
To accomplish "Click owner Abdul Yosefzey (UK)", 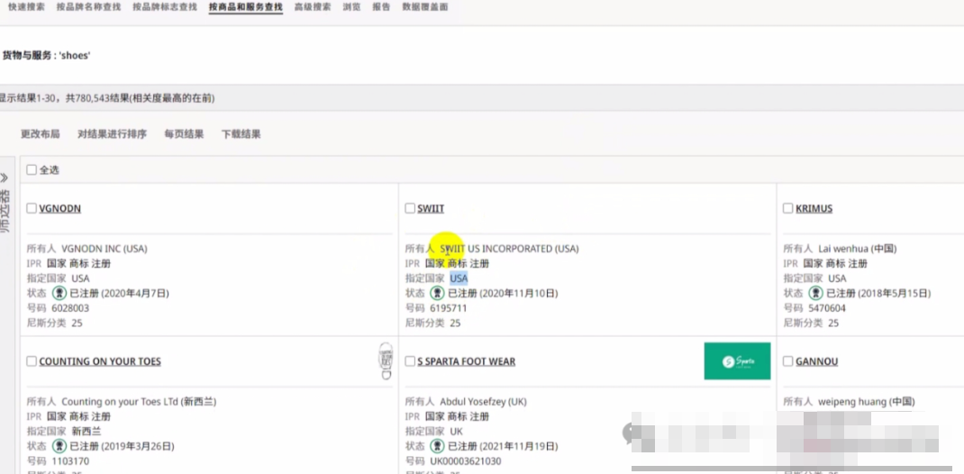I will [x=483, y=401].
